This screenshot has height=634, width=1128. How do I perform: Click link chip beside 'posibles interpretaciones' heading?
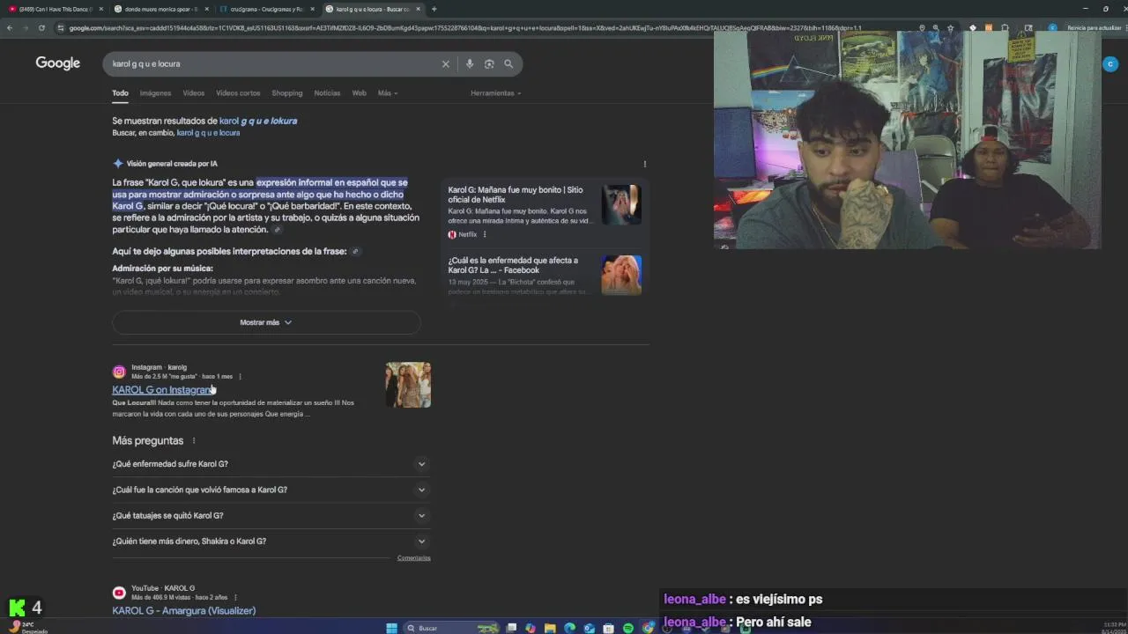coord(355,252)
